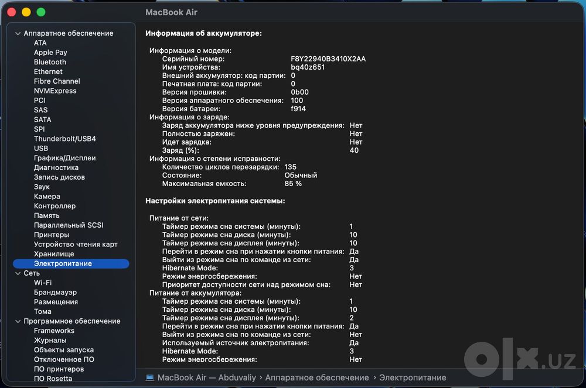The image size is (586, 388).
Task: Click the Питание от аккумулятора label
Action: [x=196, y=293]
